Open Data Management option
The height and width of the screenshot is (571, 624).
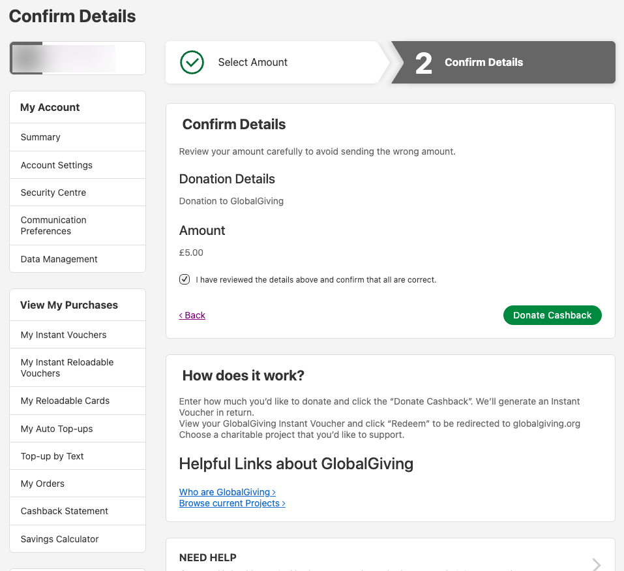(59, 259)
